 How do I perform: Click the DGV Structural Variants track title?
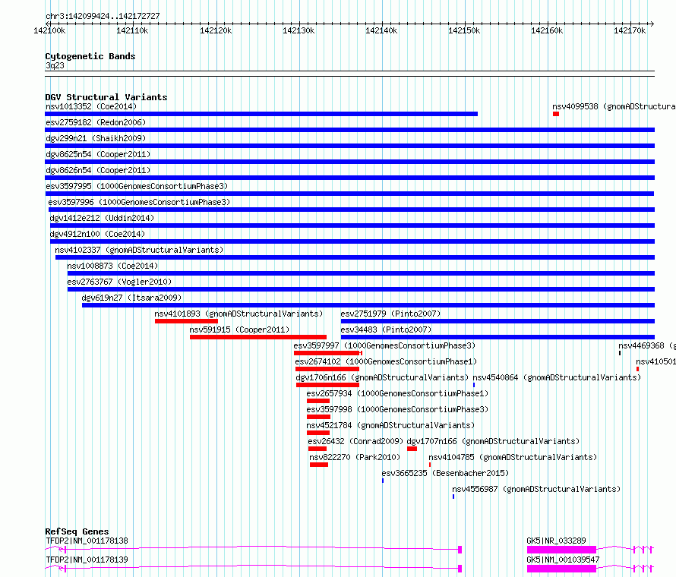pos(106,97)
